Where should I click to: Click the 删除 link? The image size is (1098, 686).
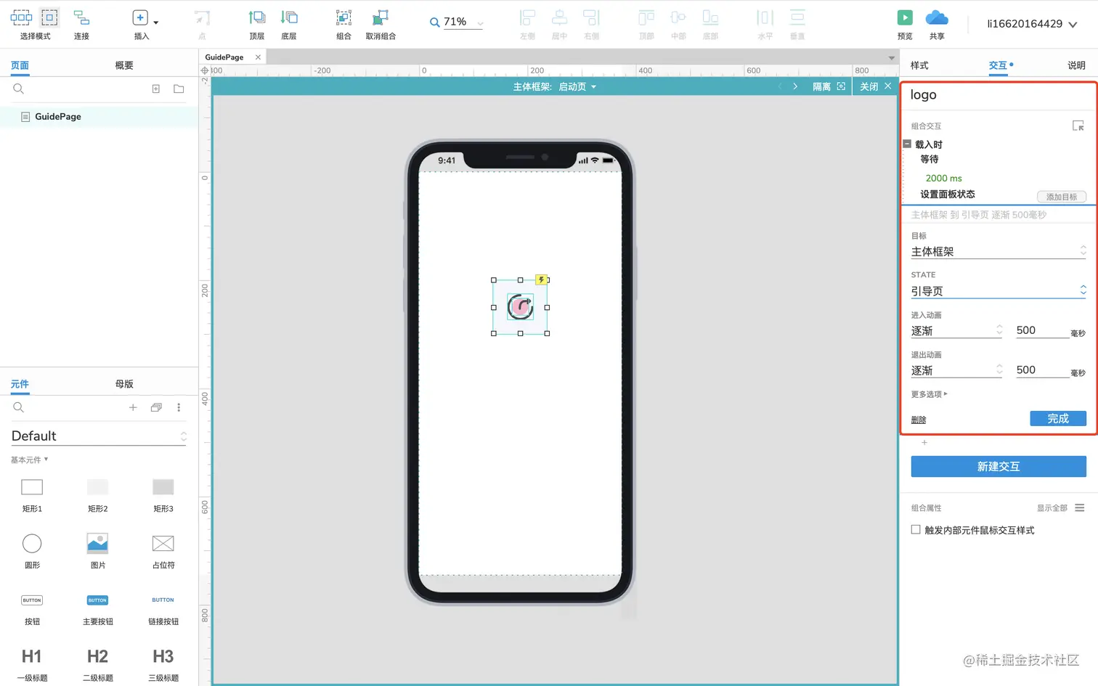[x=919, y=420]
